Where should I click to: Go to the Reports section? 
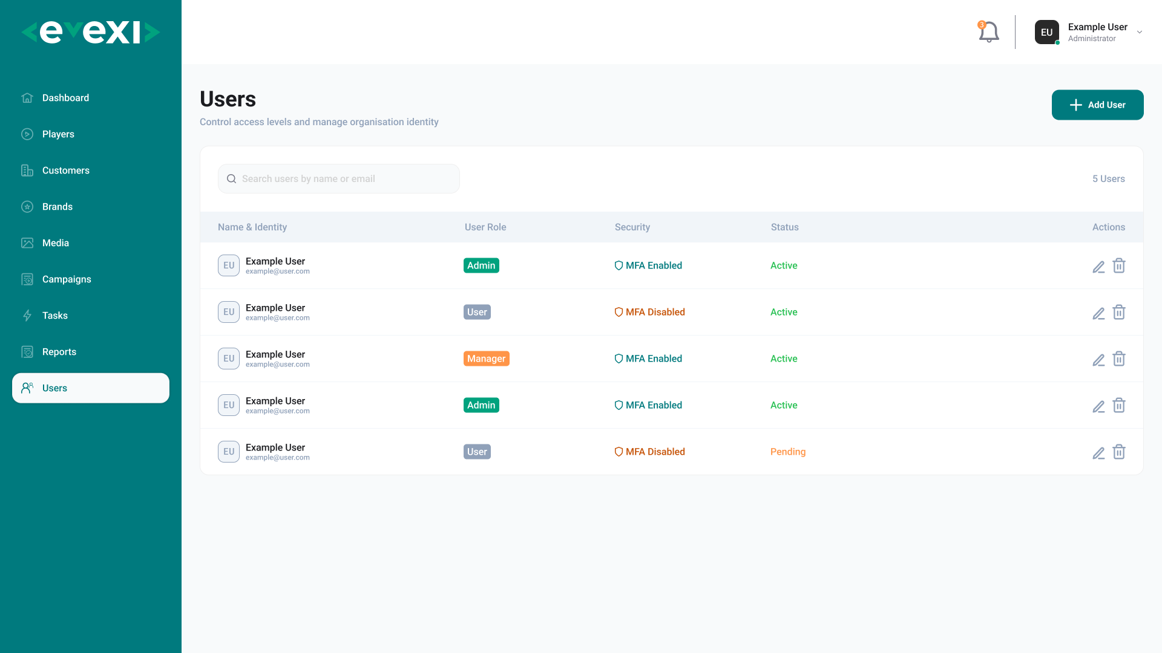[x=91, y=352]
